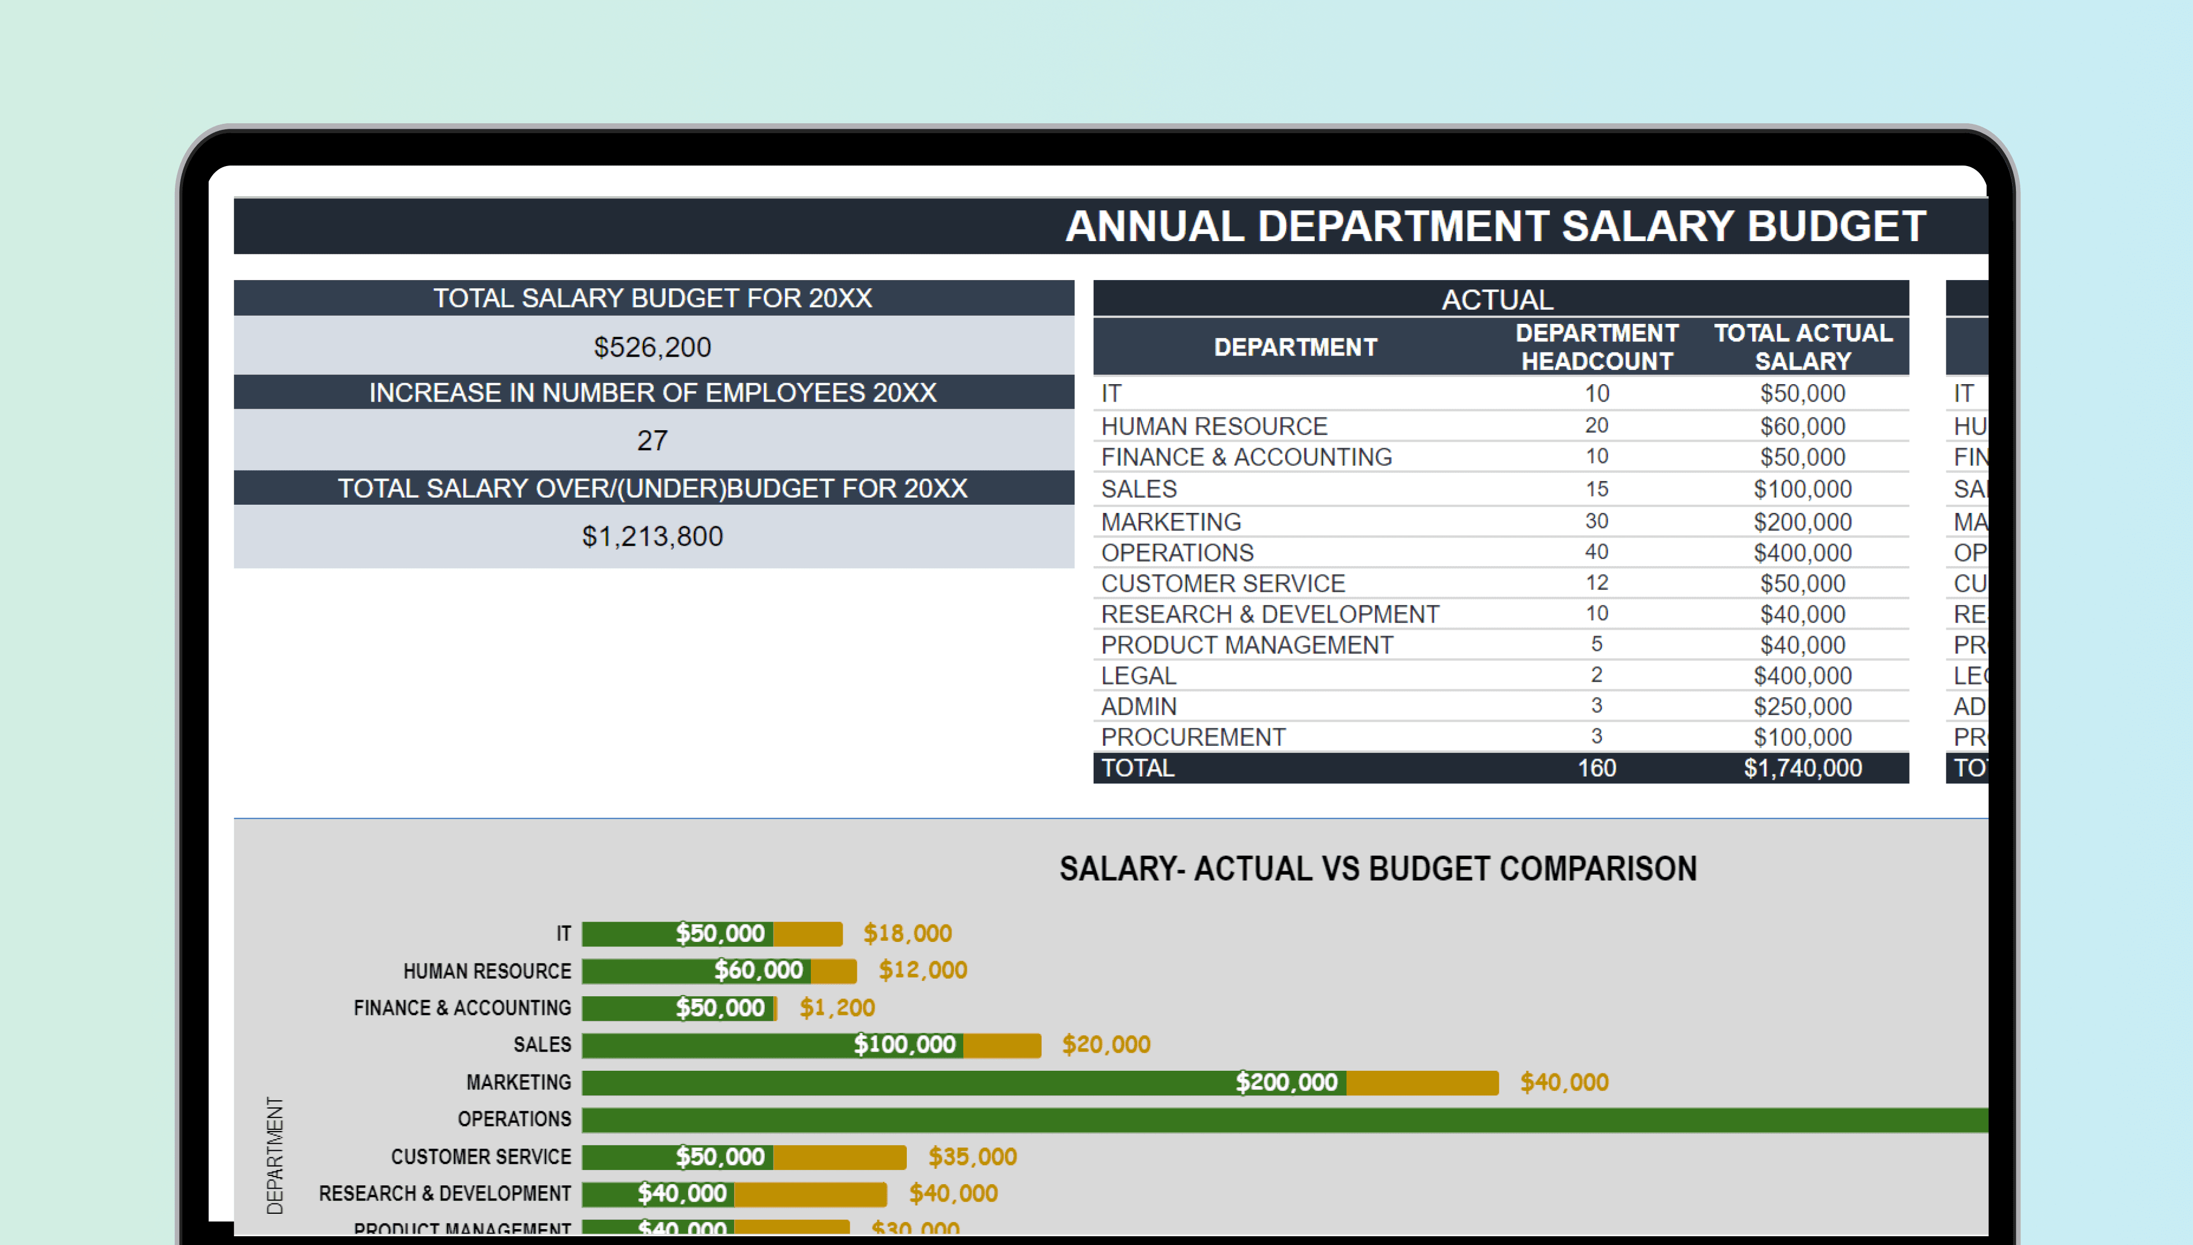This screenshot has width=2193, height=1245.
Task: Select the Operations department cell
Action: 1177,552
